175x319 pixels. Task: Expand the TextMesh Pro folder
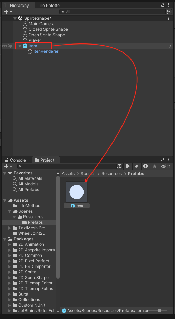[x=10, y=228]
